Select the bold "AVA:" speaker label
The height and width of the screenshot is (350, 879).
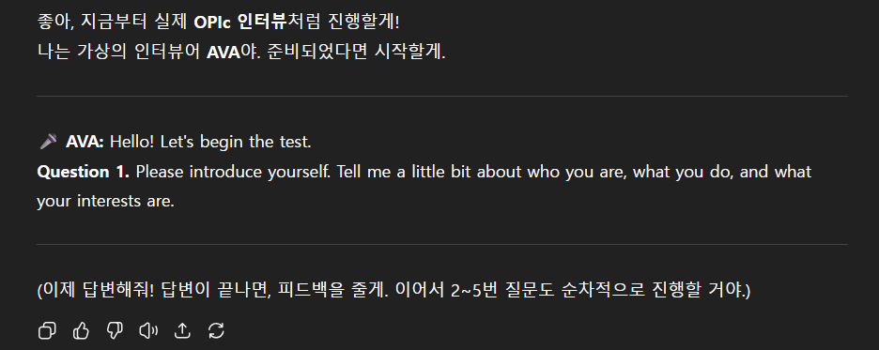click(85, 142)
